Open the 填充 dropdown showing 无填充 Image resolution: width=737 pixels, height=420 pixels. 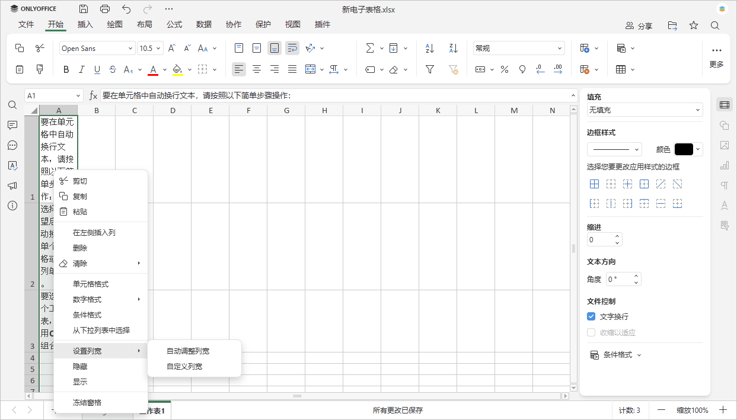coord(645,110)
